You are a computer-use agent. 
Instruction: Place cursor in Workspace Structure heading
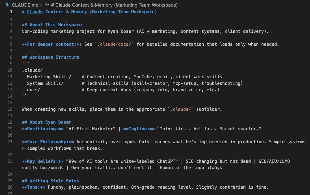point(50,57)
